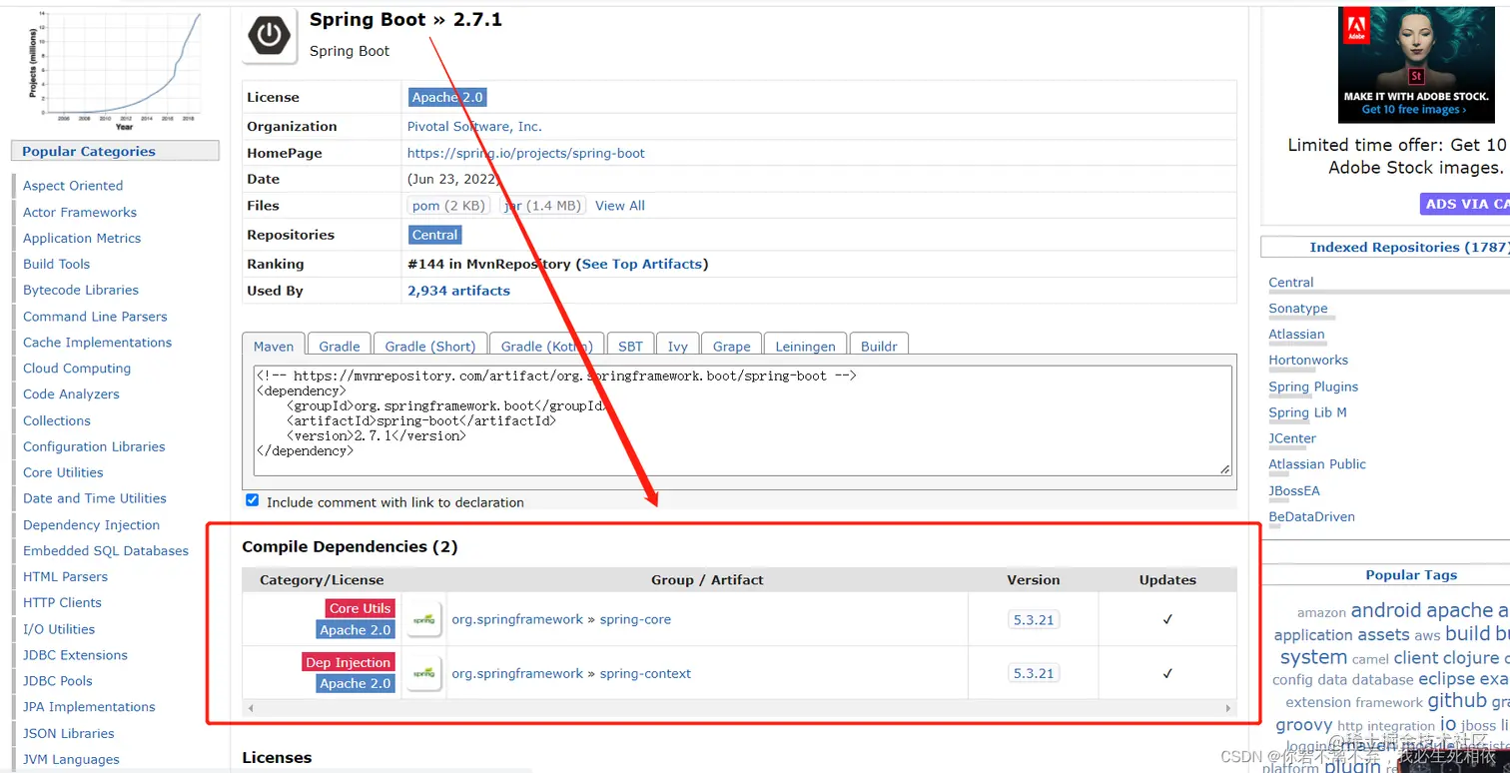Download the jar (1.4 MB) file

(542, 205)
